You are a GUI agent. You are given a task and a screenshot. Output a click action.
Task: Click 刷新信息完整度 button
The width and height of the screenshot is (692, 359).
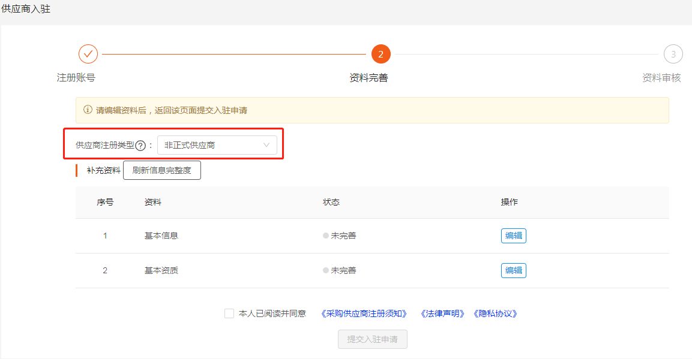[x=162, y=170]
